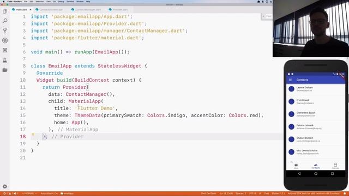Open the Edit menu

click(32, 1)
